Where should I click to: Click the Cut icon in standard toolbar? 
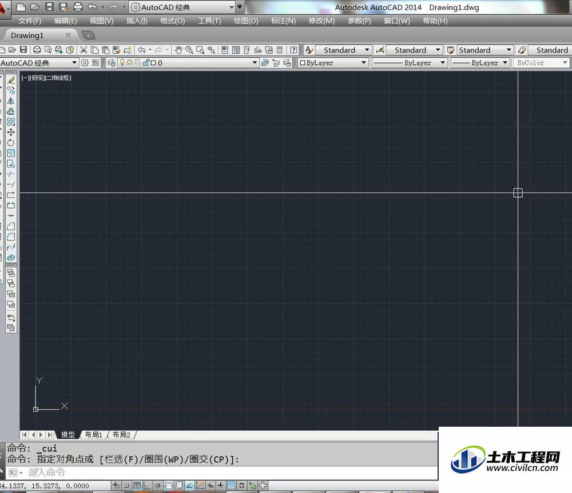click(x=84, y=50)
